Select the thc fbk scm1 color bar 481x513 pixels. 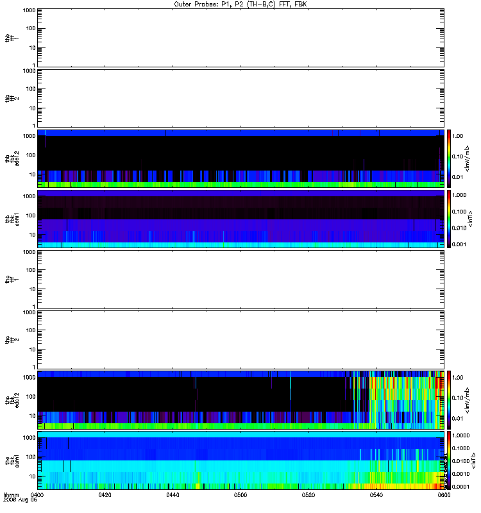tap(449, 460)
